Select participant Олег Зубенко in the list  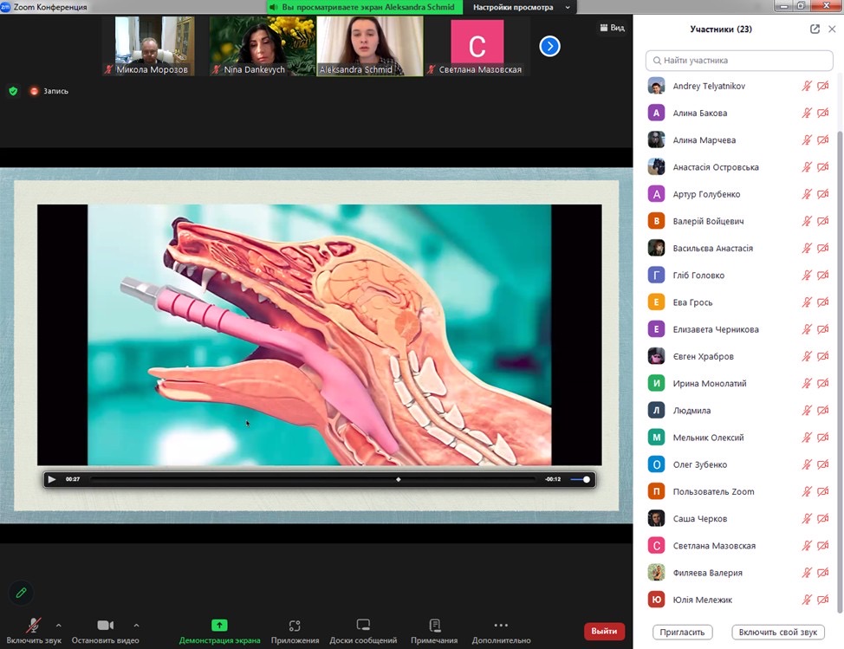[700, 465]
